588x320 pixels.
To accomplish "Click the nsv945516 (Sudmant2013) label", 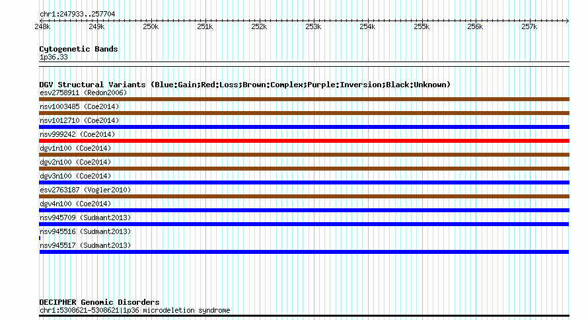I will tap(85, 231).
